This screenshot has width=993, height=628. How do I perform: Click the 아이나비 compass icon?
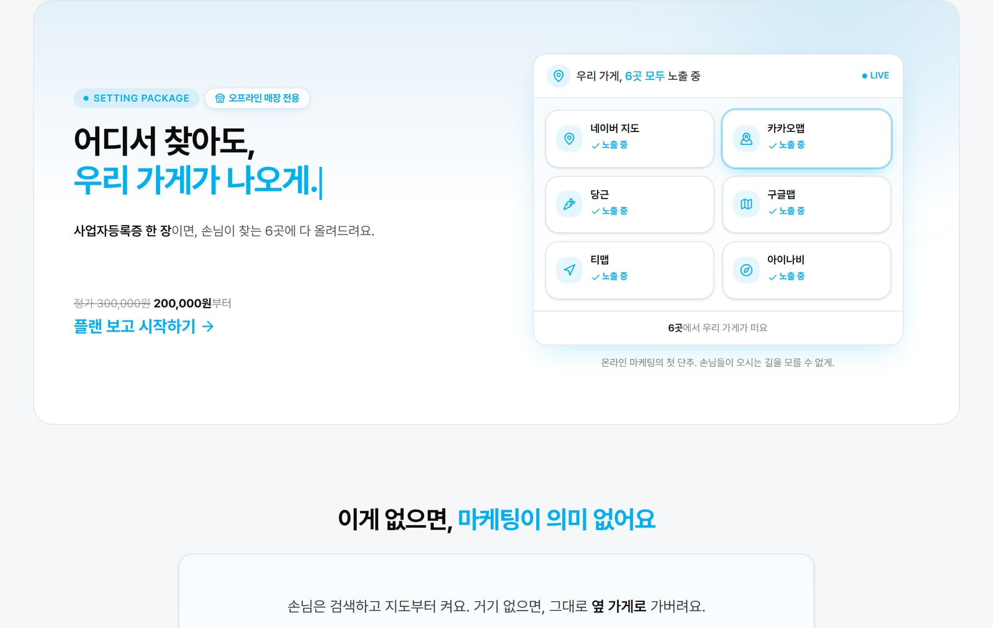point(746,270)
